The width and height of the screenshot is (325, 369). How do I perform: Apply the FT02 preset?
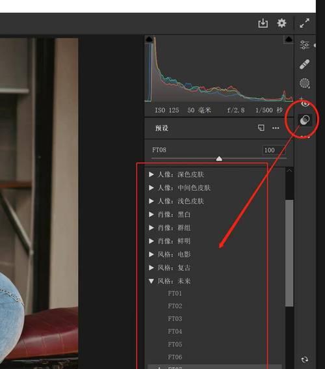(x=175, y=306)
